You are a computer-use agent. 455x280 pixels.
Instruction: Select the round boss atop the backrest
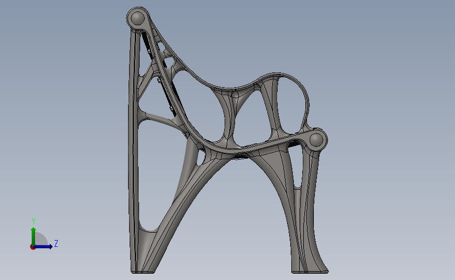[x=137, y=18]
